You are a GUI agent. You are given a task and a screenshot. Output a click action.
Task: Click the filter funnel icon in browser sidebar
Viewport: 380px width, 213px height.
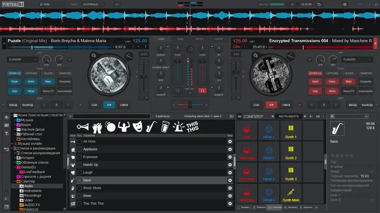click(x=7, y=133)
